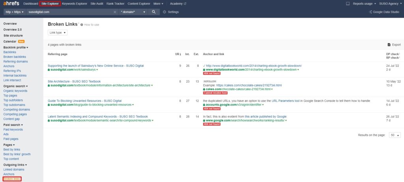Select Overview 2.0 in sidebar

pyautogui.click(x=13, y=29)
